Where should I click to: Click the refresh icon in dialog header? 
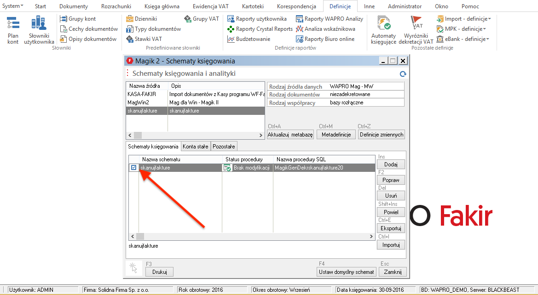pyautogui.click(x=403, y=74)
